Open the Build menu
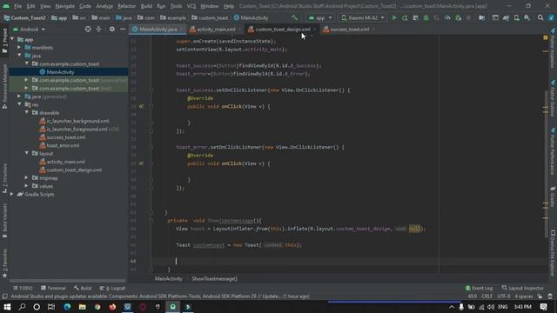 pyautogui.click(x=146, y=6)
